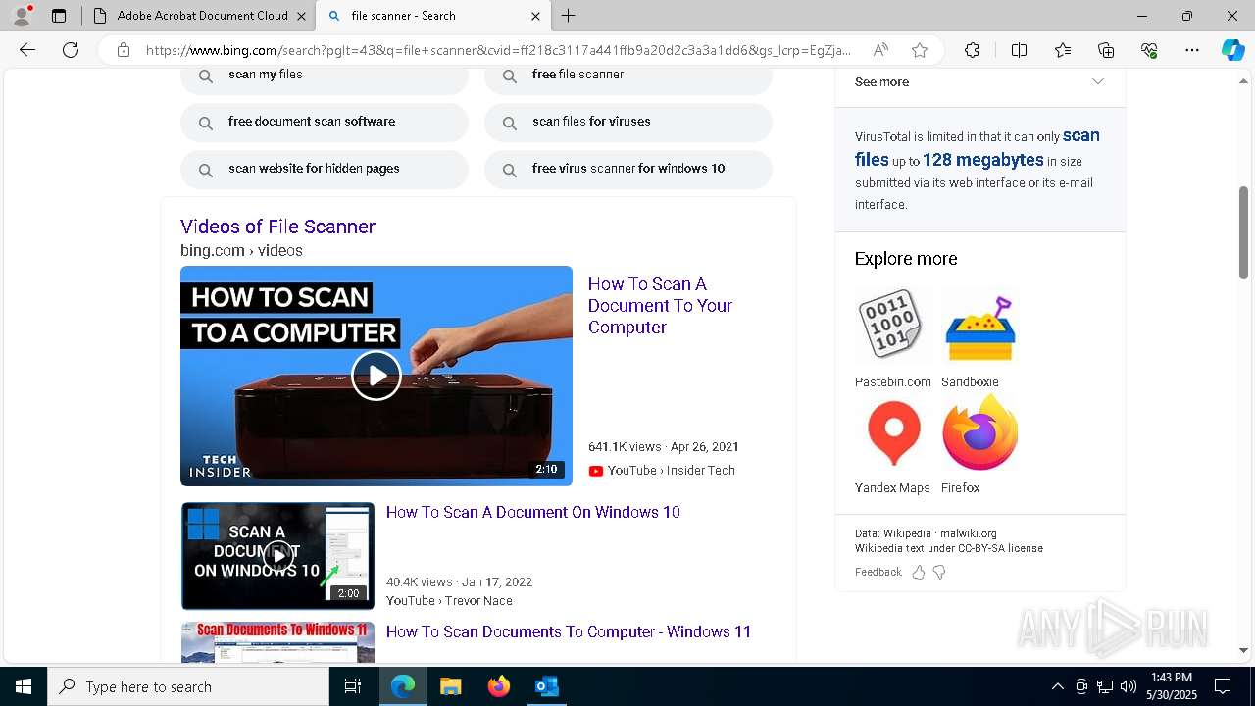Toggle Split screen icon
This screenshot has height=706, width=1255.
pos(1019,50)
